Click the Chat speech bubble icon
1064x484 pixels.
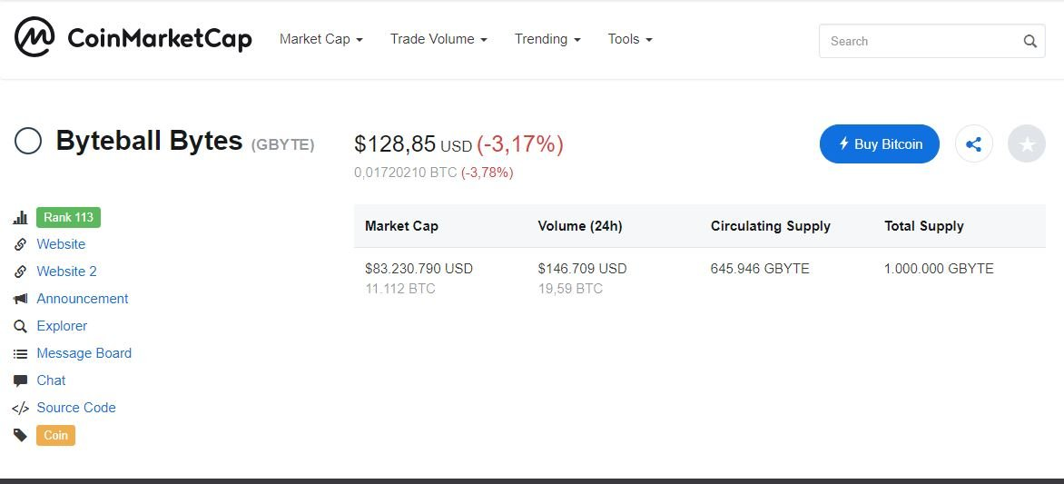pyautogui.click(x=20, y=380)
